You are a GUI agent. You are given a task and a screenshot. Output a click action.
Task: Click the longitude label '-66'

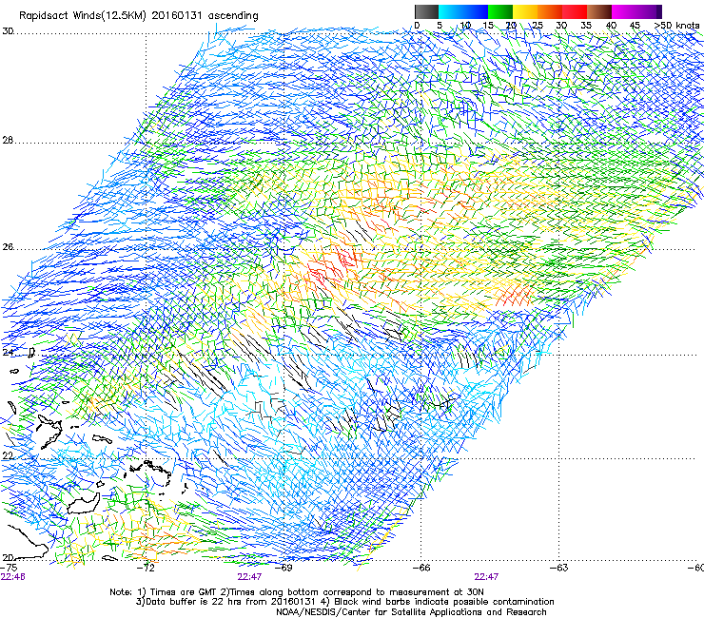click(x=421, y=568)
